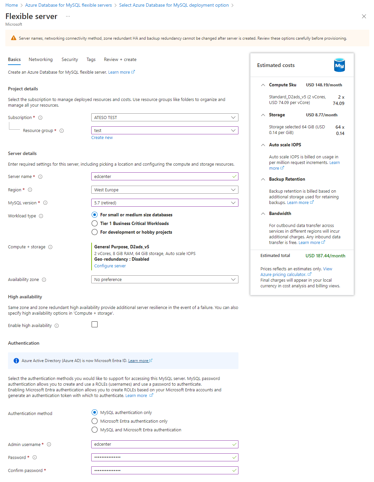Click the info icon next to MySQL version
Viewport: 374px width, 482px height.
click(x=45, y=203)
